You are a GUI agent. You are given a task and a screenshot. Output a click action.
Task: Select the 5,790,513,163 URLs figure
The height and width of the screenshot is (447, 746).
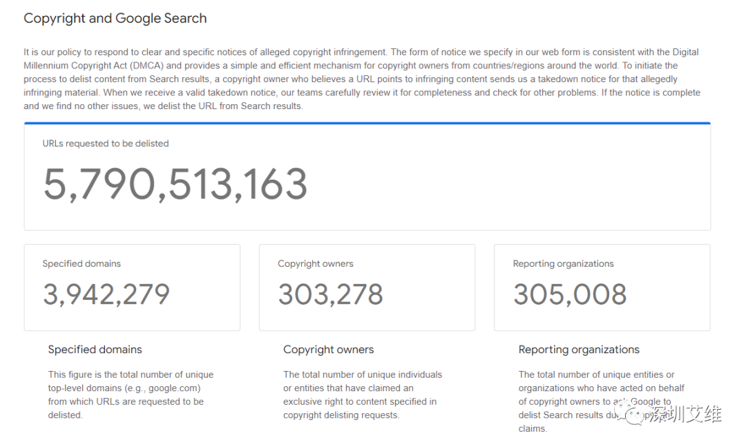[175, 184]
